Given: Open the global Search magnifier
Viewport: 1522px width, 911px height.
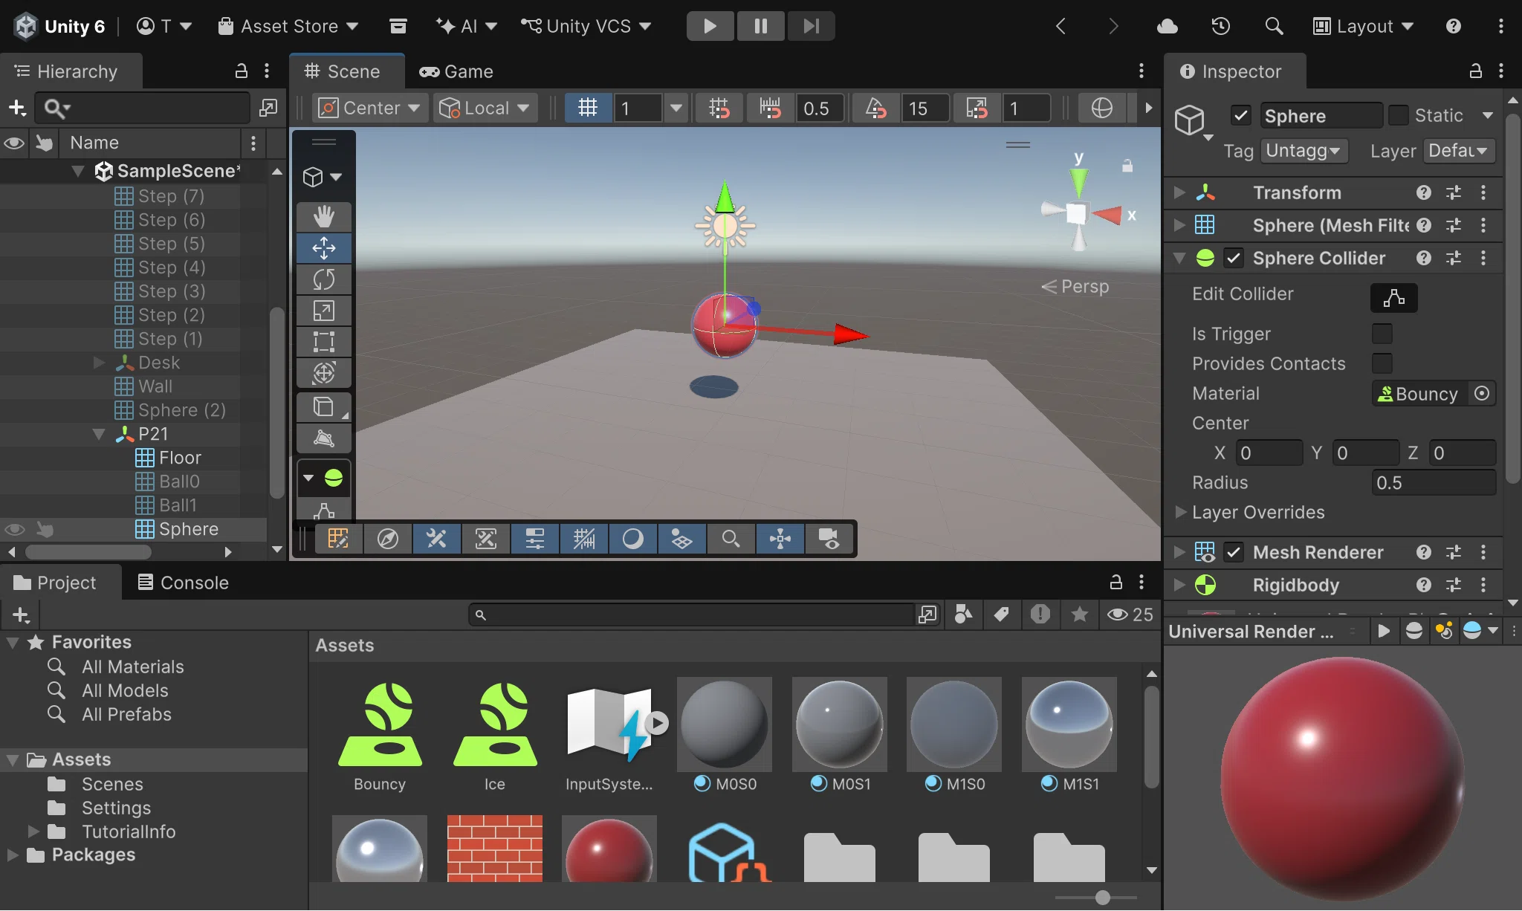Looking at the screenshot, I should (x=1274, y=27).
